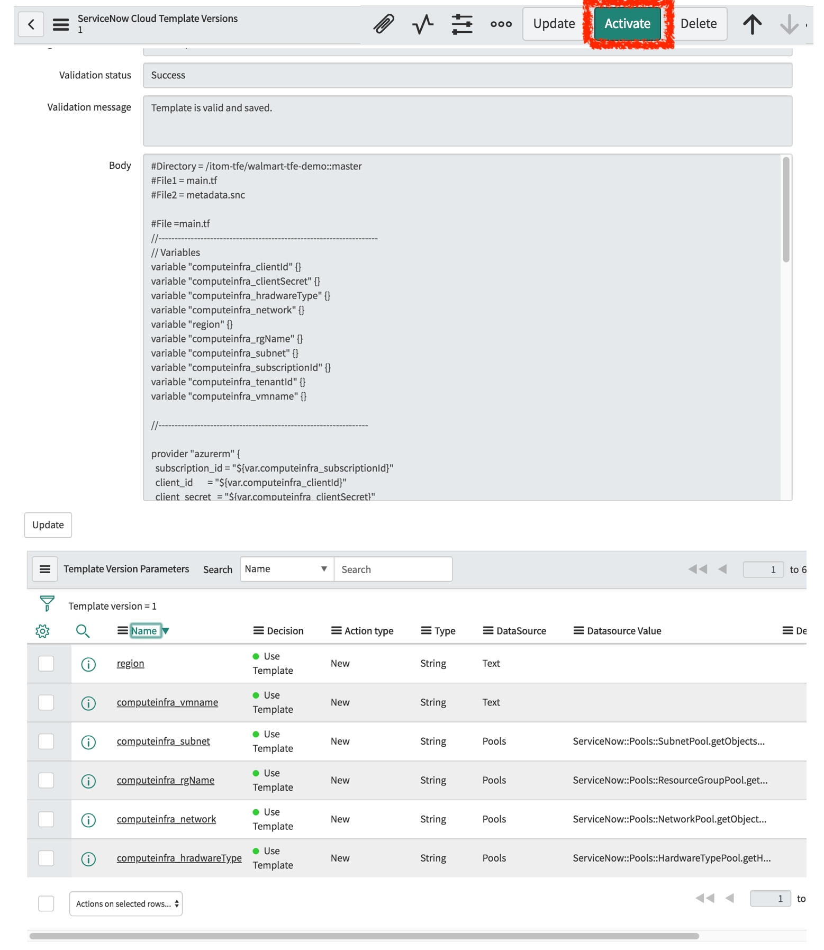Preview computeinfra_rgName record info icon
This screenshot has height=950, width=824.
[88, 781]
